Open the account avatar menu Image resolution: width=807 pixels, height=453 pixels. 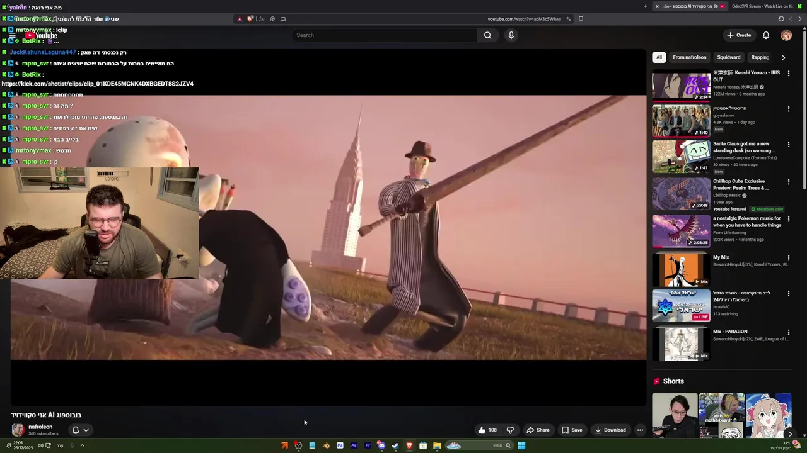pos(786,35)
